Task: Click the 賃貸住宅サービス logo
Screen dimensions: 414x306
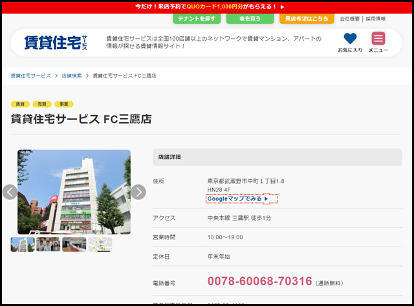Action: pos(56,43)
